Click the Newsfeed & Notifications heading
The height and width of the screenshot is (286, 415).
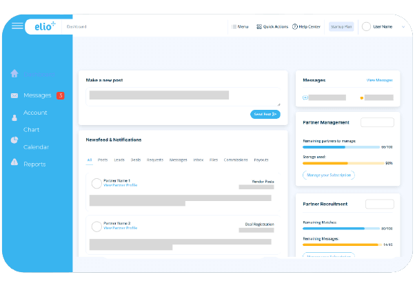[x=114, y=140]
